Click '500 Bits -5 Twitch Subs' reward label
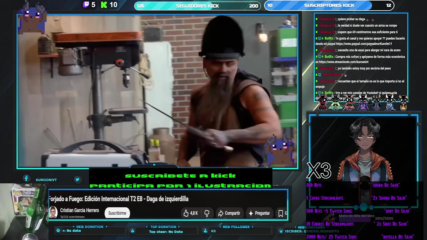This screenshot has height=240, width=427. pyautogui.click(x=329, y=211)
